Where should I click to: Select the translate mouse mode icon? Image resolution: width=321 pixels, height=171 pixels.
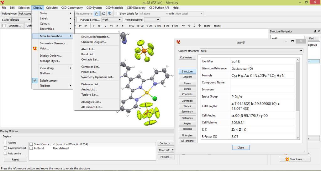click(110, 13)
